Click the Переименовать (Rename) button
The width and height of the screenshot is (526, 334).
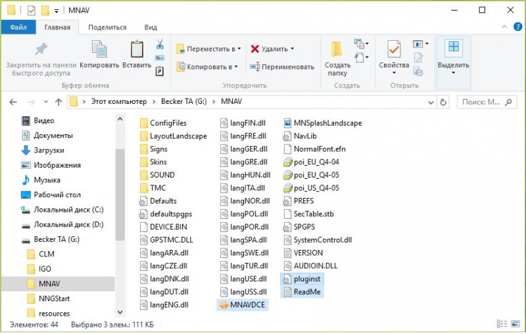pyautogui.click(x=282, y=66)
